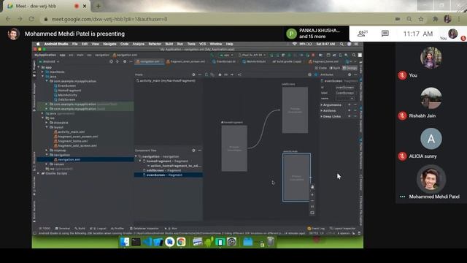Screen dimensions: 467x263
Task: Open the View menu in Android Studio
Action: pos(95,44)
